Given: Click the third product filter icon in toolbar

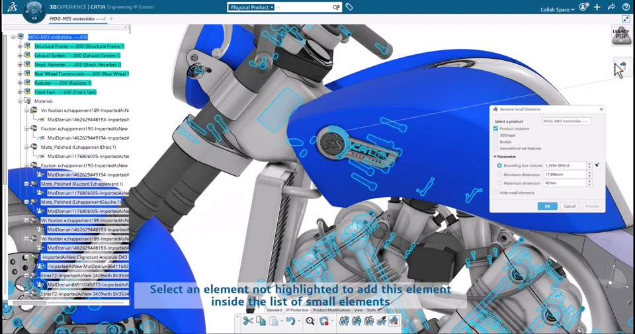Looking at the screenshot, I should click(x=369, y=321).
